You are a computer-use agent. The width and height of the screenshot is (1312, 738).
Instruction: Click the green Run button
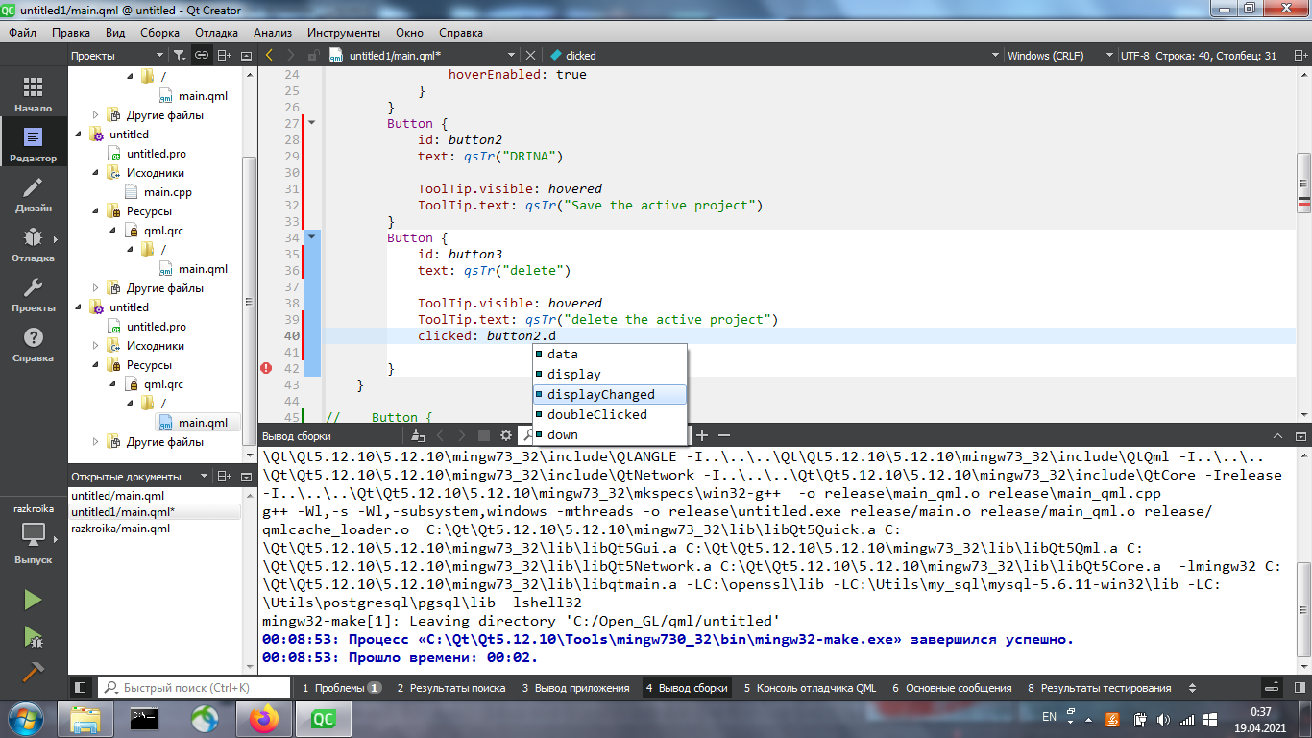[33, 601]
